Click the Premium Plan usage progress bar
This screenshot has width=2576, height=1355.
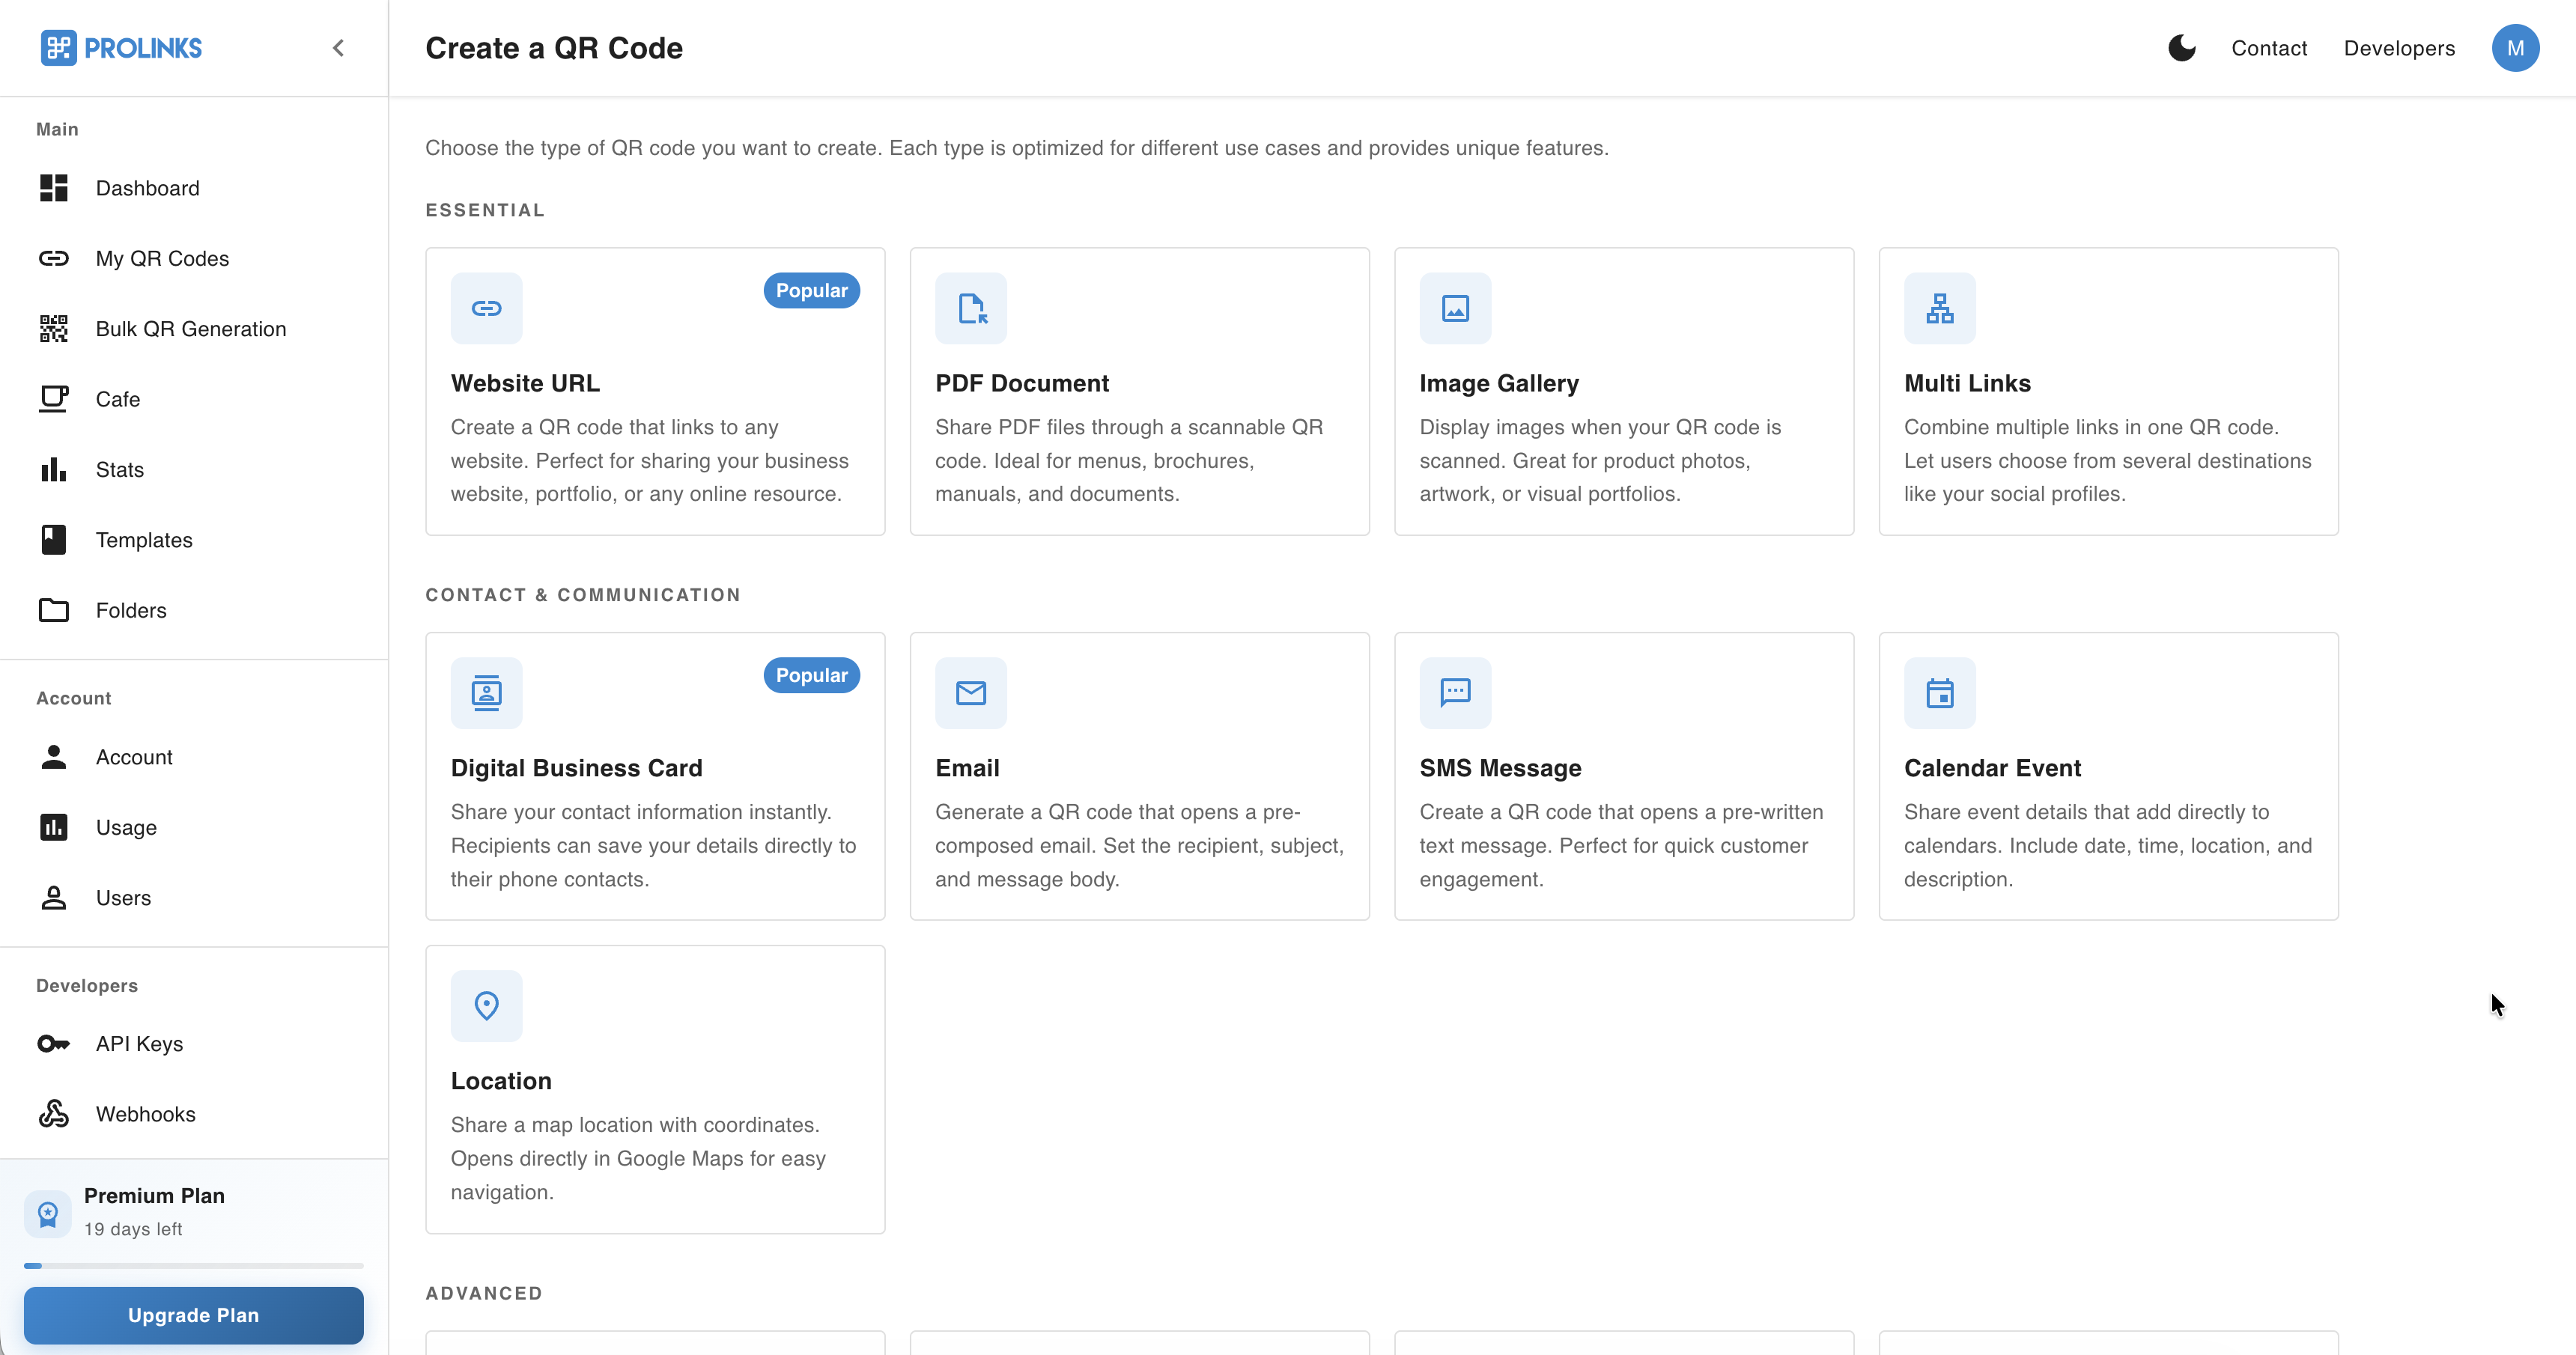(193, 1265)
